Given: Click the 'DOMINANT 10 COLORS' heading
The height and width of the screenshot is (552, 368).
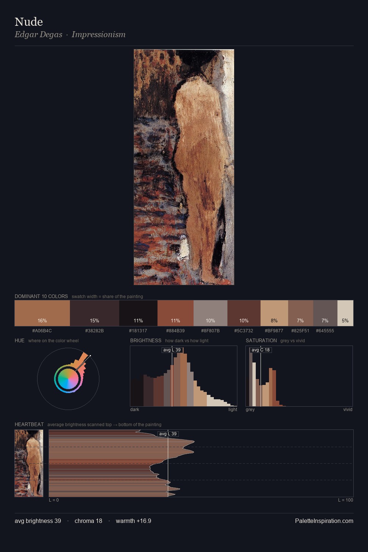Looking at the screenshot, I should pos(41,296).
